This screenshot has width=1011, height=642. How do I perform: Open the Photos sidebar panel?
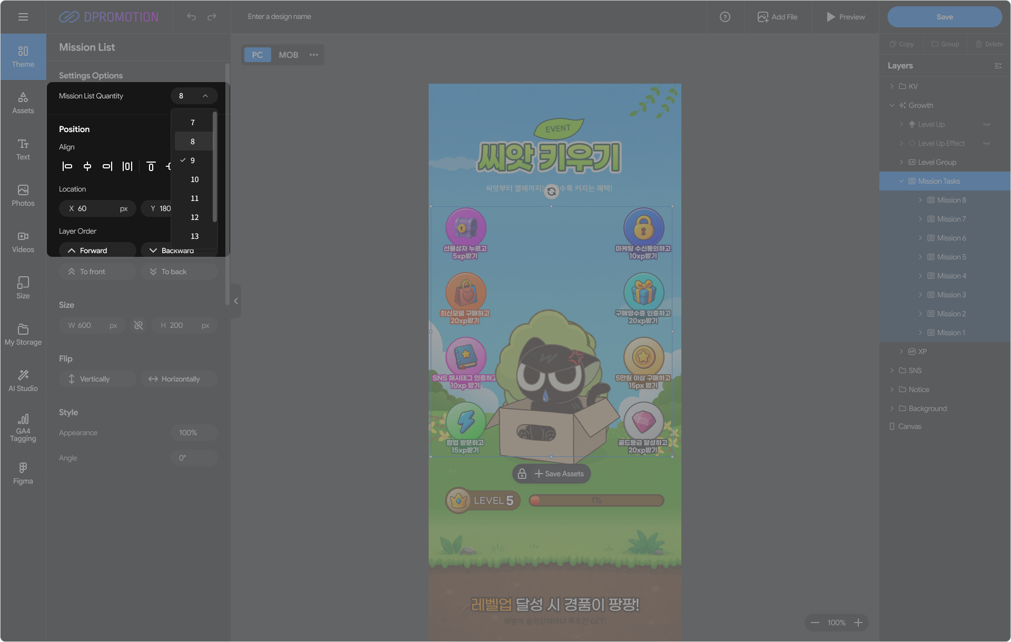click(23, 196)
